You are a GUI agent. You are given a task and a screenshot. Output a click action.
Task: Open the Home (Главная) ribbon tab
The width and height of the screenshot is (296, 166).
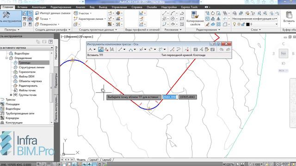coord(8,7)
